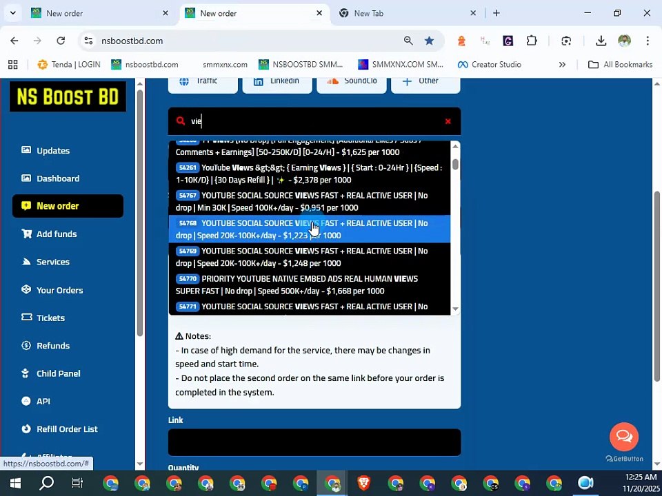
Task: Reload the page
Action: pos(61,41)
